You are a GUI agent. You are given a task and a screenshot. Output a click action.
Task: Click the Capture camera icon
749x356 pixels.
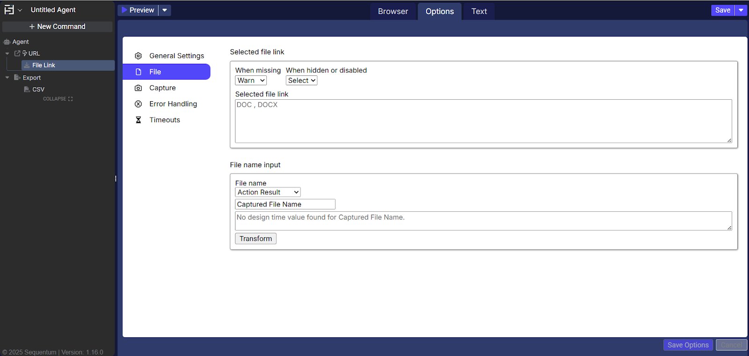tap(138, 88)
